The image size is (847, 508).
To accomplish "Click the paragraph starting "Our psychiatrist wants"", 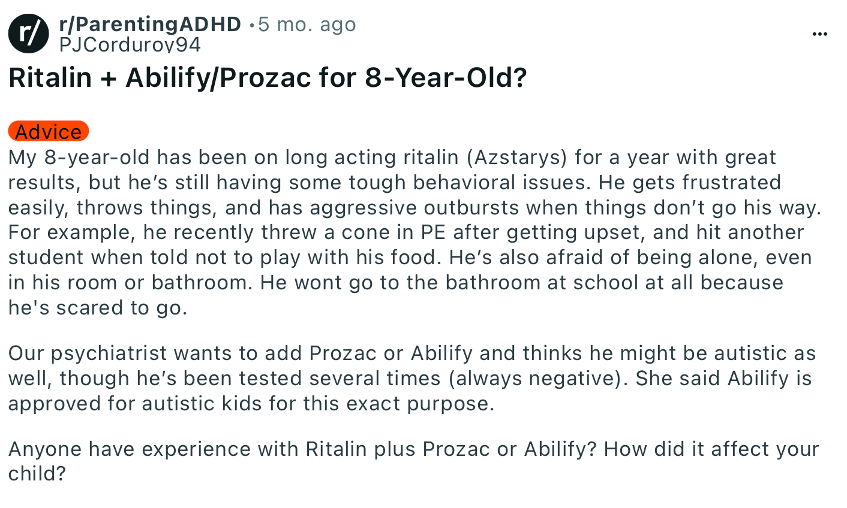I will (412, 378).
